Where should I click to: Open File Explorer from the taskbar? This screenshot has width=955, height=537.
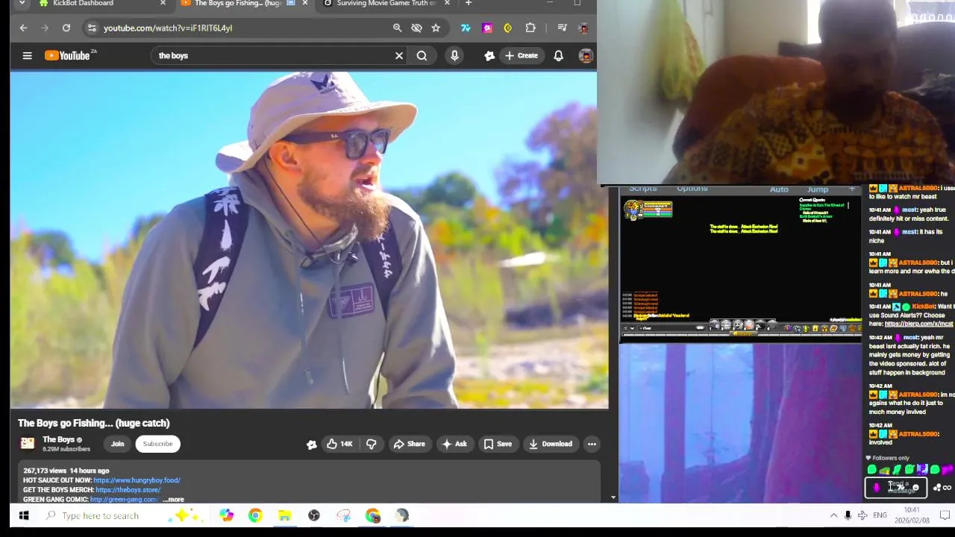[x=284, y=515]
